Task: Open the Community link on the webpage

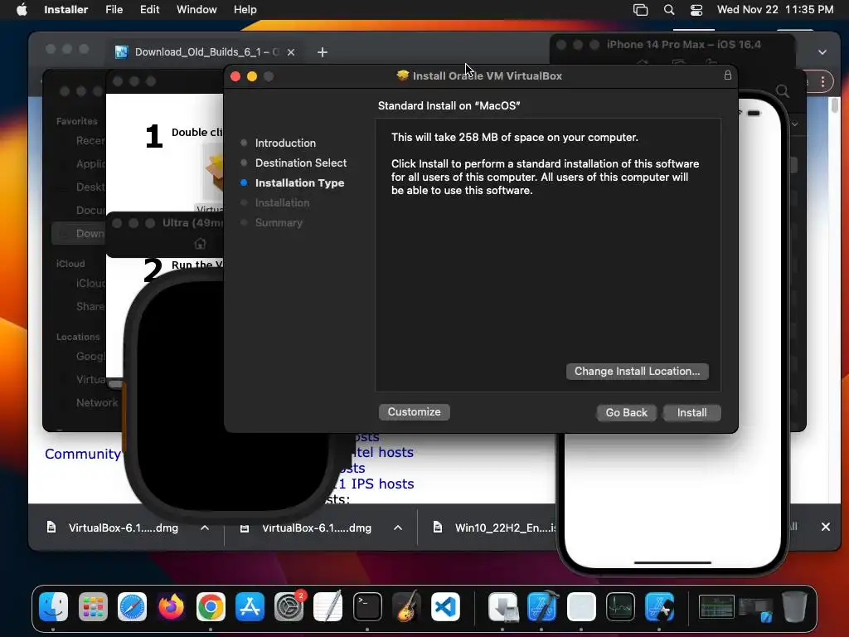Action: 83,454
